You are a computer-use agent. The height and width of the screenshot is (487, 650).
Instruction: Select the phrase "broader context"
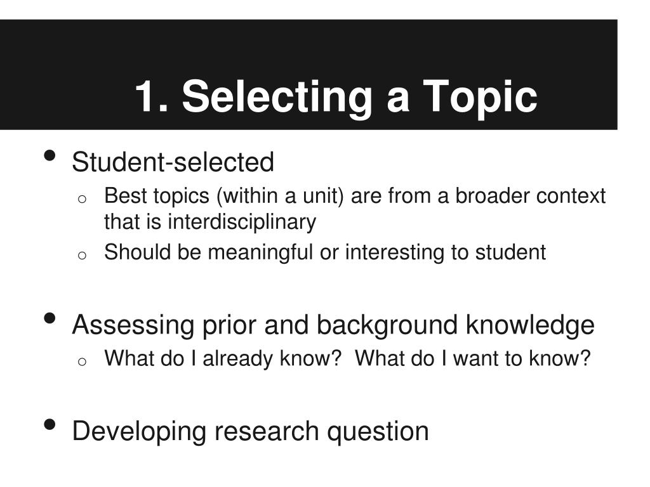coord(531,196)
